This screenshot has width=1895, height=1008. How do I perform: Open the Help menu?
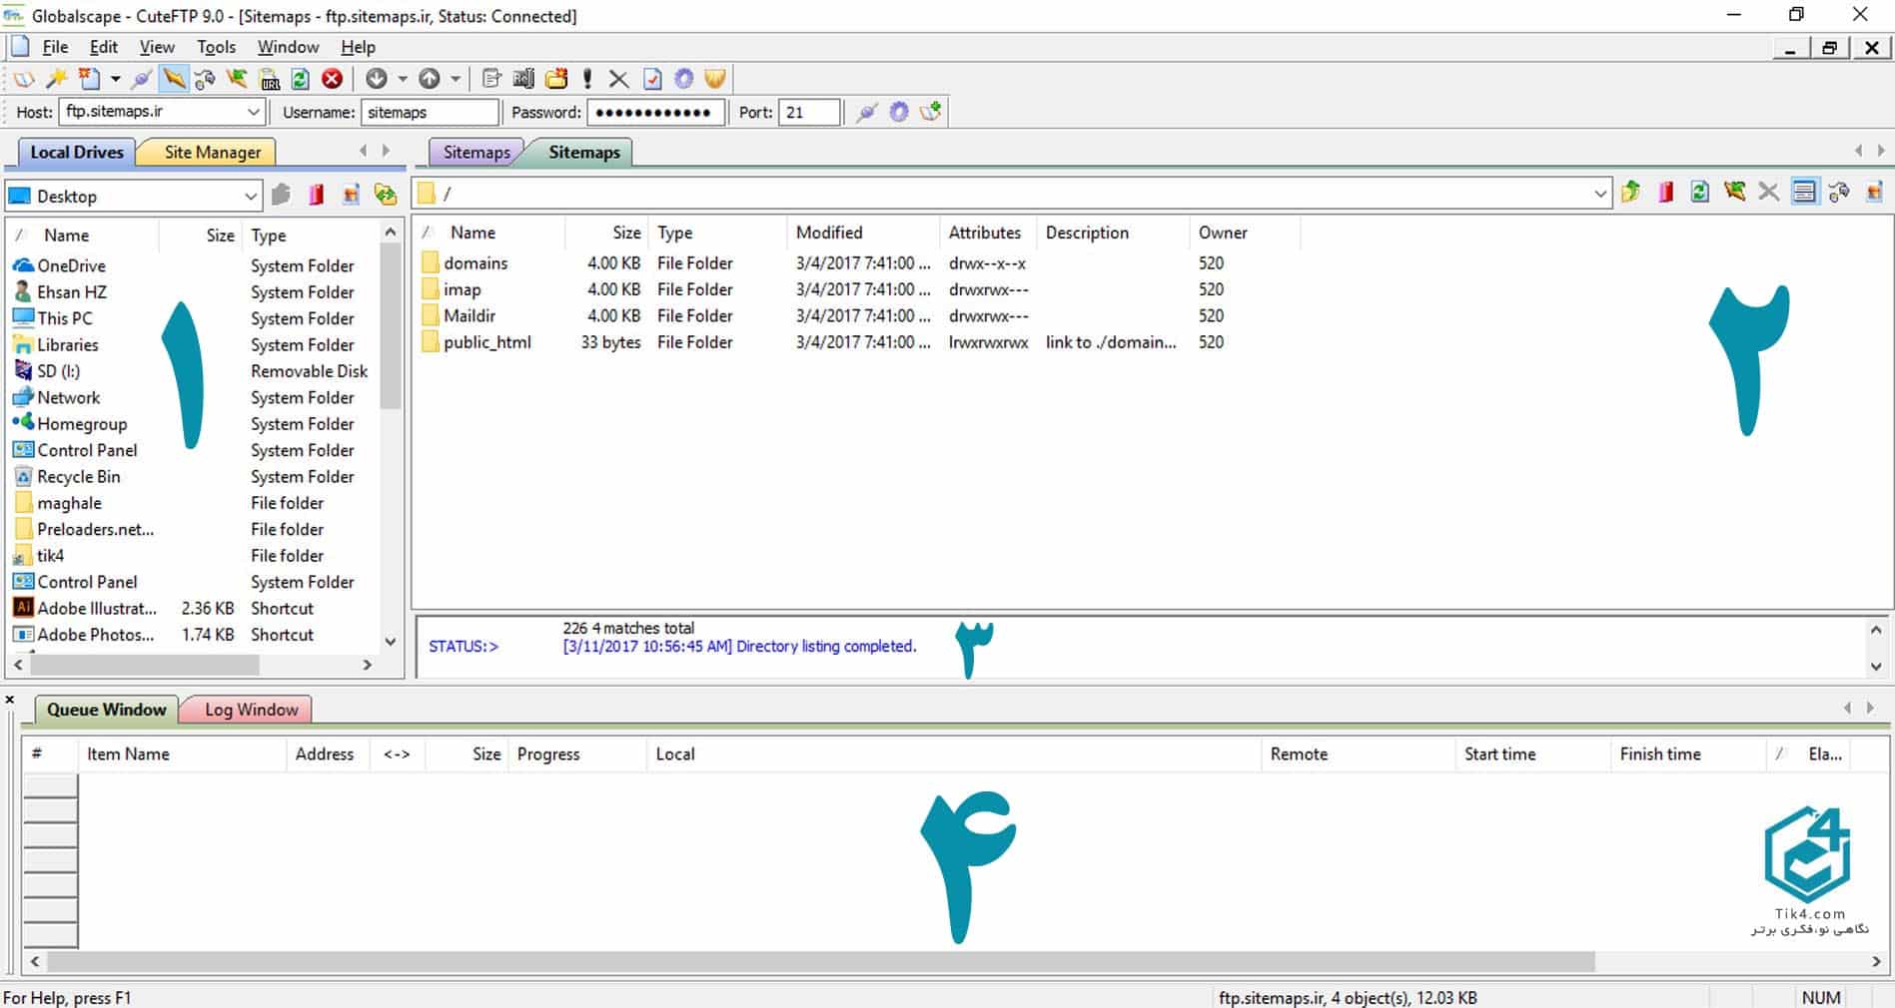pyautogui.click(x=358, y=47)
